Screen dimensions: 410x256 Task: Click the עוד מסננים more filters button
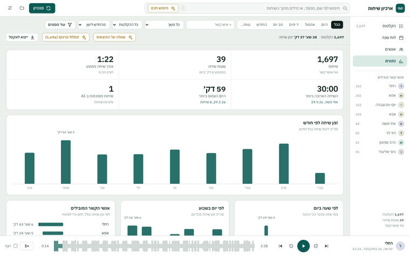coord(60,25)
